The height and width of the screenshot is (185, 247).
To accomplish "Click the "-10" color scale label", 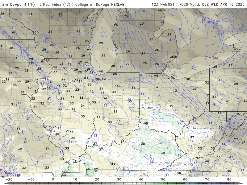I will coord(31,179).
